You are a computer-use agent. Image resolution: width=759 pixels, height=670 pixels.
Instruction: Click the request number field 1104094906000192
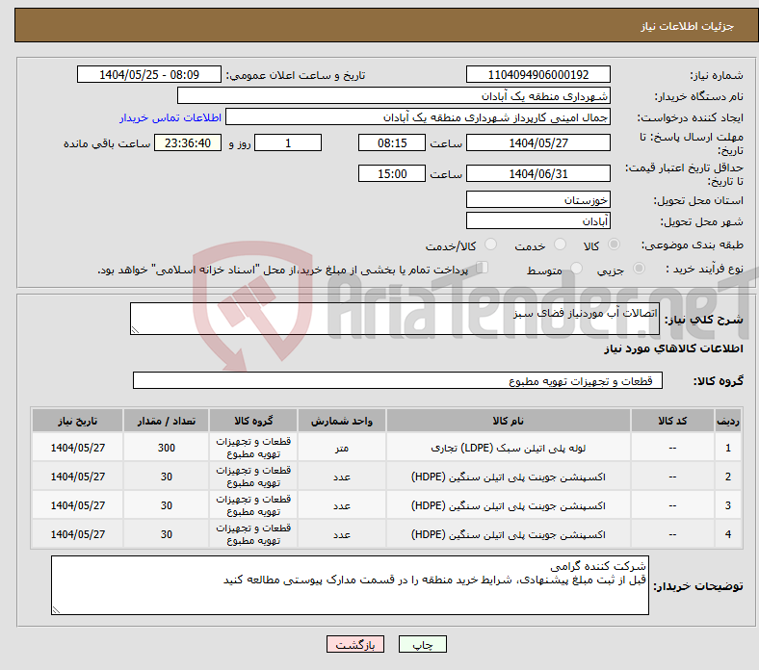point(537,74)
